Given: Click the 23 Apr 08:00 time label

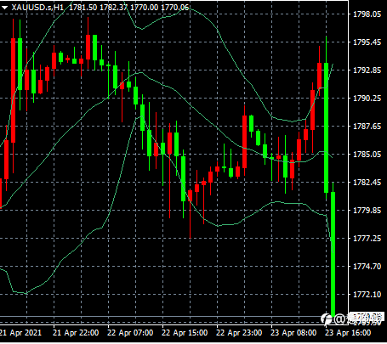Looking at the screenshot, I should click(293, 333).
